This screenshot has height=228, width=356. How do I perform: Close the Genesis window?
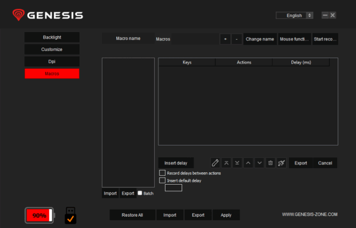pos(333,15)
